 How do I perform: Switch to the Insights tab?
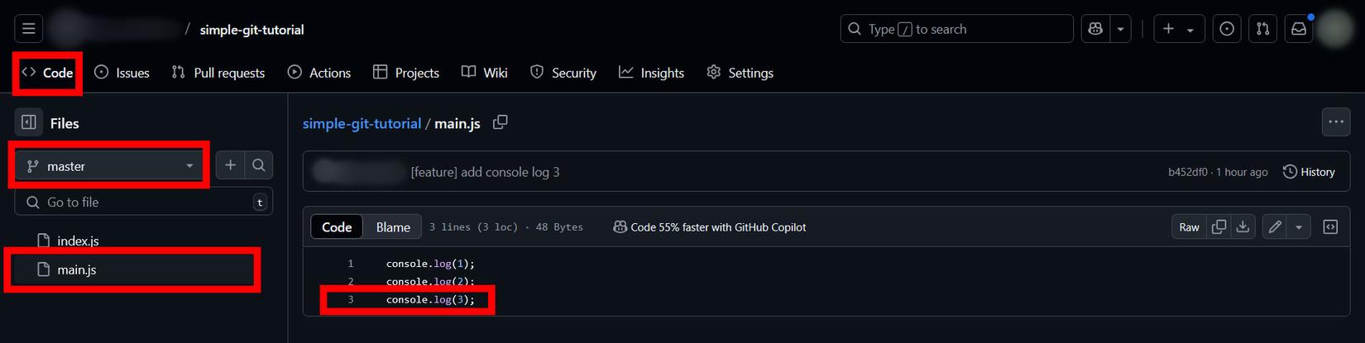point(652,73)
